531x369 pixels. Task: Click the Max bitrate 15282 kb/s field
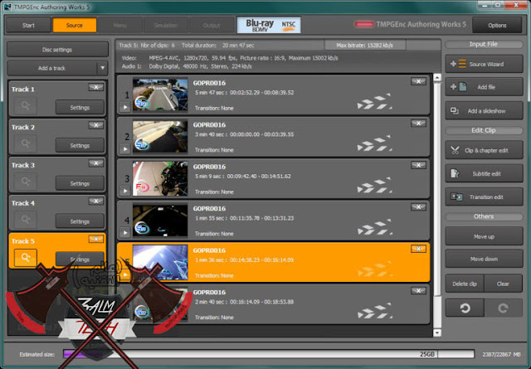tap(365, 45)
